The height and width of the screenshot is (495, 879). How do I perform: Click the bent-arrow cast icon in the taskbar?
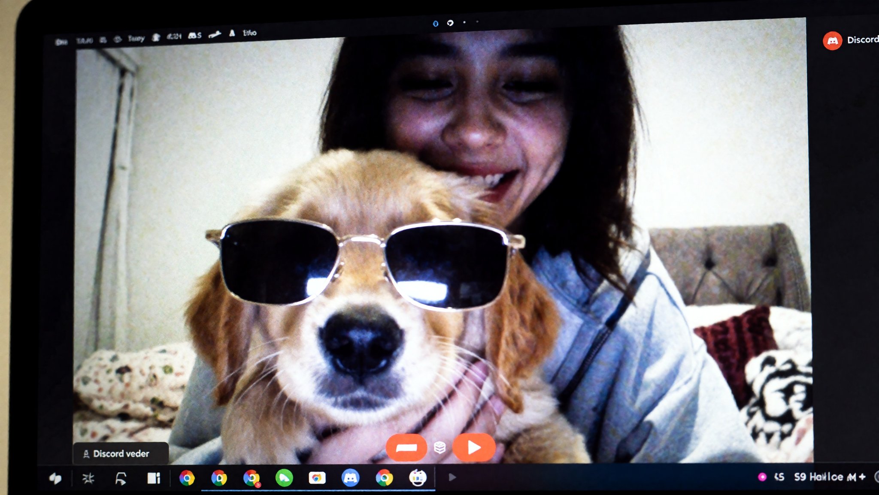coord(121,478)
